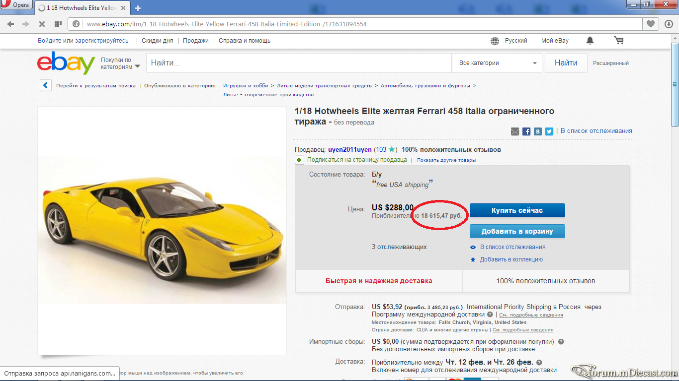Open Литые модели транспортных средств breadcrumb
This screenshot has width=679, height=381.
pyautogui.click(x=324, y=85)
